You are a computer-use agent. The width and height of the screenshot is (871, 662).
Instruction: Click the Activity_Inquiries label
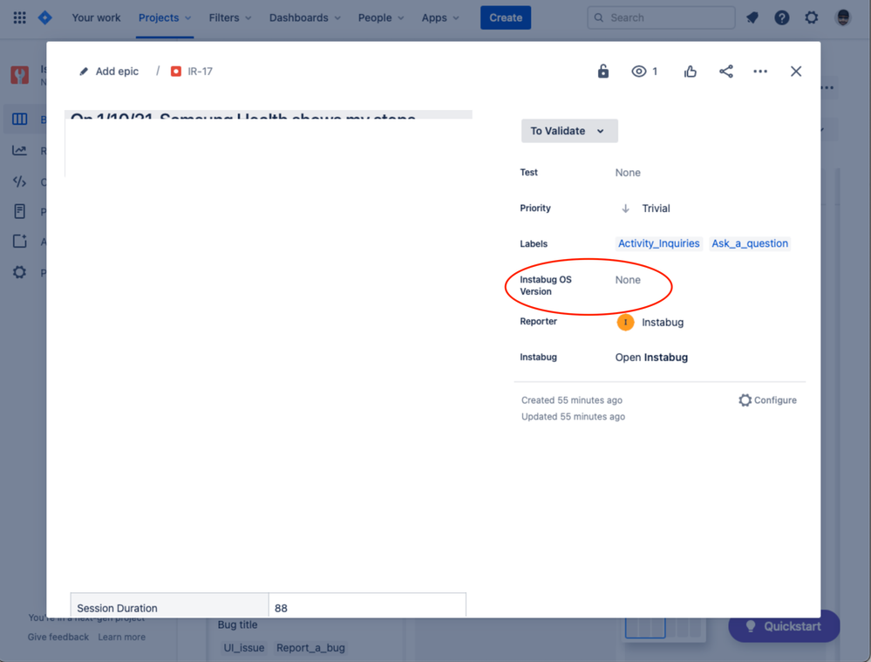coord(659,243)
